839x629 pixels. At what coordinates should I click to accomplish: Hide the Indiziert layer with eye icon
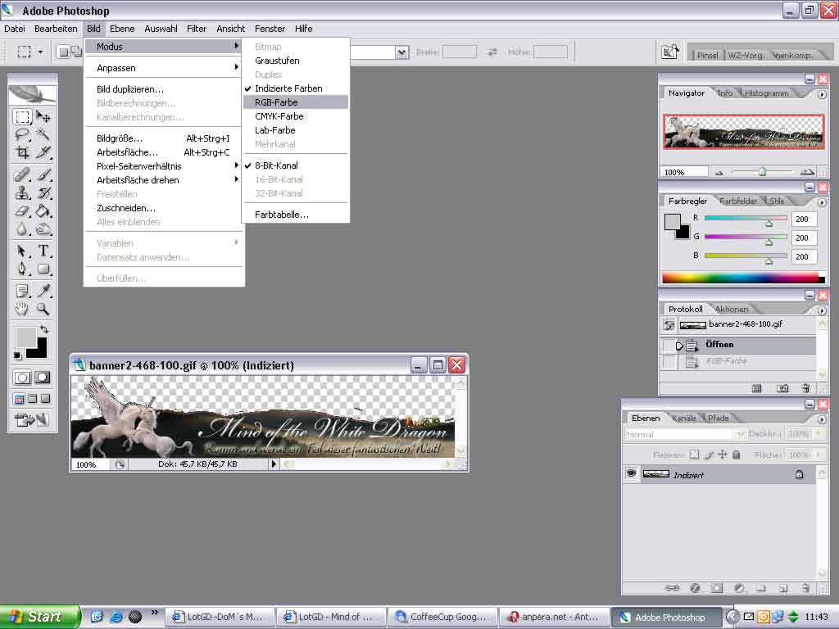tap(631, 474)
